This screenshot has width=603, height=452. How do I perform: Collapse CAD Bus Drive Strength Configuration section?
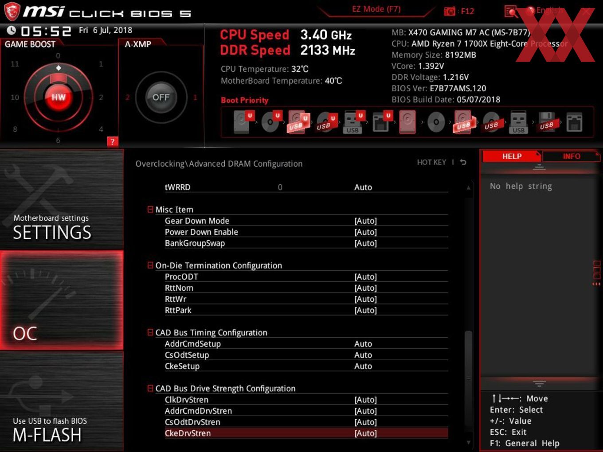pos(150,388)
